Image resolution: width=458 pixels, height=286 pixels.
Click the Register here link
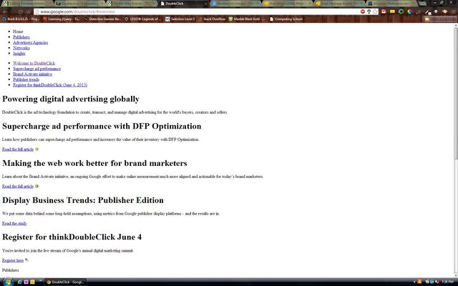coord(13,260)
